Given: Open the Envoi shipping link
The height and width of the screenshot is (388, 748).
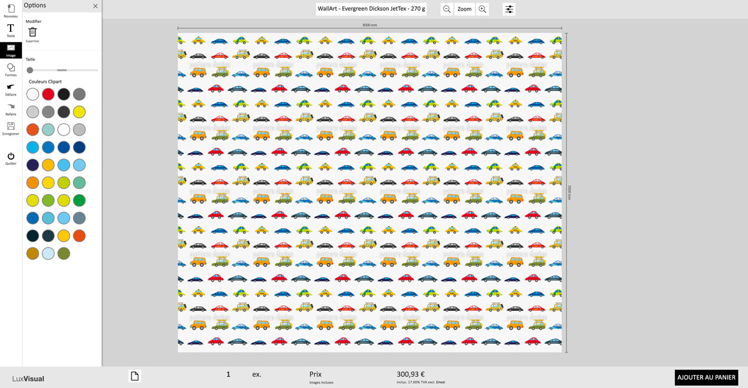Looking at the screenshot, I should pos(441,382).
